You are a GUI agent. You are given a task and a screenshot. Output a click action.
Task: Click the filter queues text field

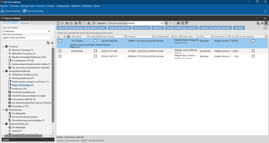[x=26, y=38]
